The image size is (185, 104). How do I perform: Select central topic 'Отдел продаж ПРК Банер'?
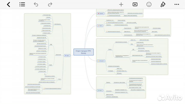(x=84, y=52)
